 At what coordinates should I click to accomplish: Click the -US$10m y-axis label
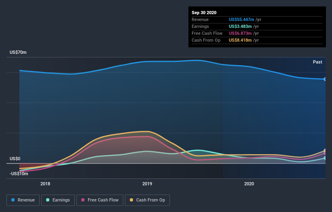[19, 174]
